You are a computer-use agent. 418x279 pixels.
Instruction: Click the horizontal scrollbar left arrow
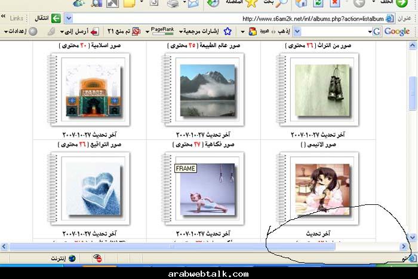[x=4, y=247]
